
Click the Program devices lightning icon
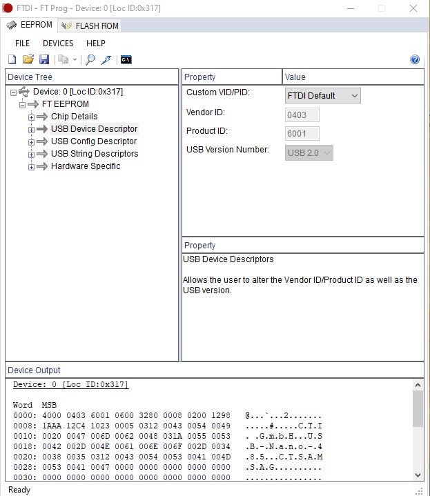(106, 60)
